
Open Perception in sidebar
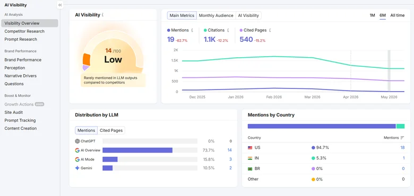pos(15,68)
